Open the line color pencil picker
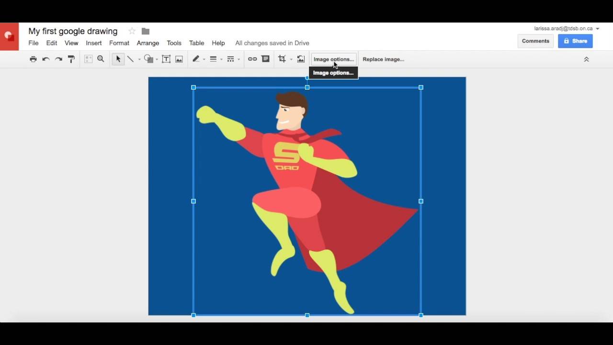This screenshot has width=613, height=345. (196, 59)
